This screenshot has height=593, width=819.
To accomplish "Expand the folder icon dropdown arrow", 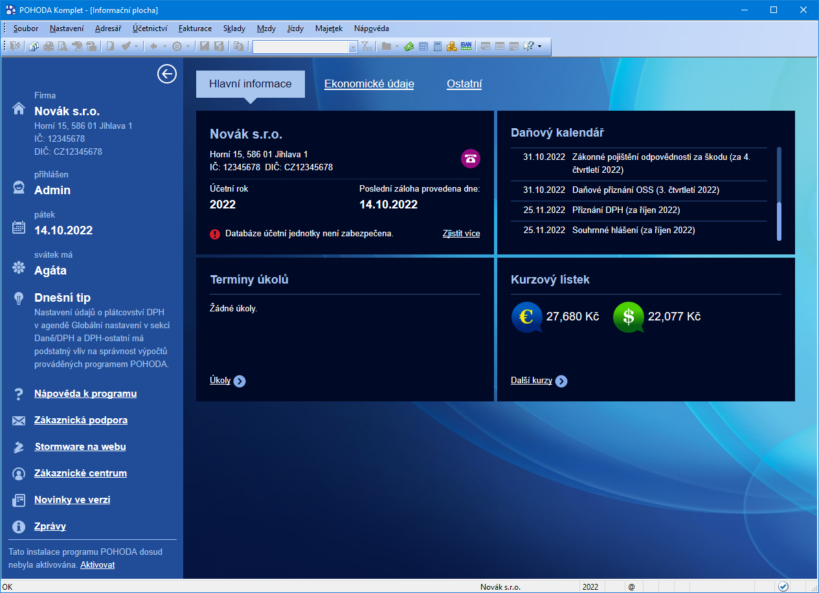I will [x=397, y=47].
